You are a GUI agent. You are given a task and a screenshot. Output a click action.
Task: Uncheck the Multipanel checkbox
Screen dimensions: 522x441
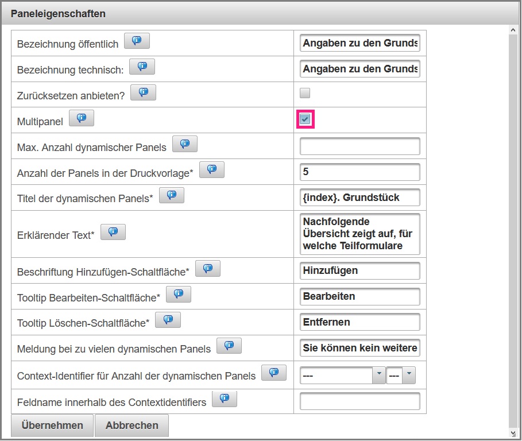[x=305, y=119]
